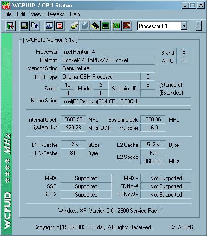This screenshot has height=236, width=207.
Task: Click the WCPUID title bar app icon
Action: click(x=6, y=6)
